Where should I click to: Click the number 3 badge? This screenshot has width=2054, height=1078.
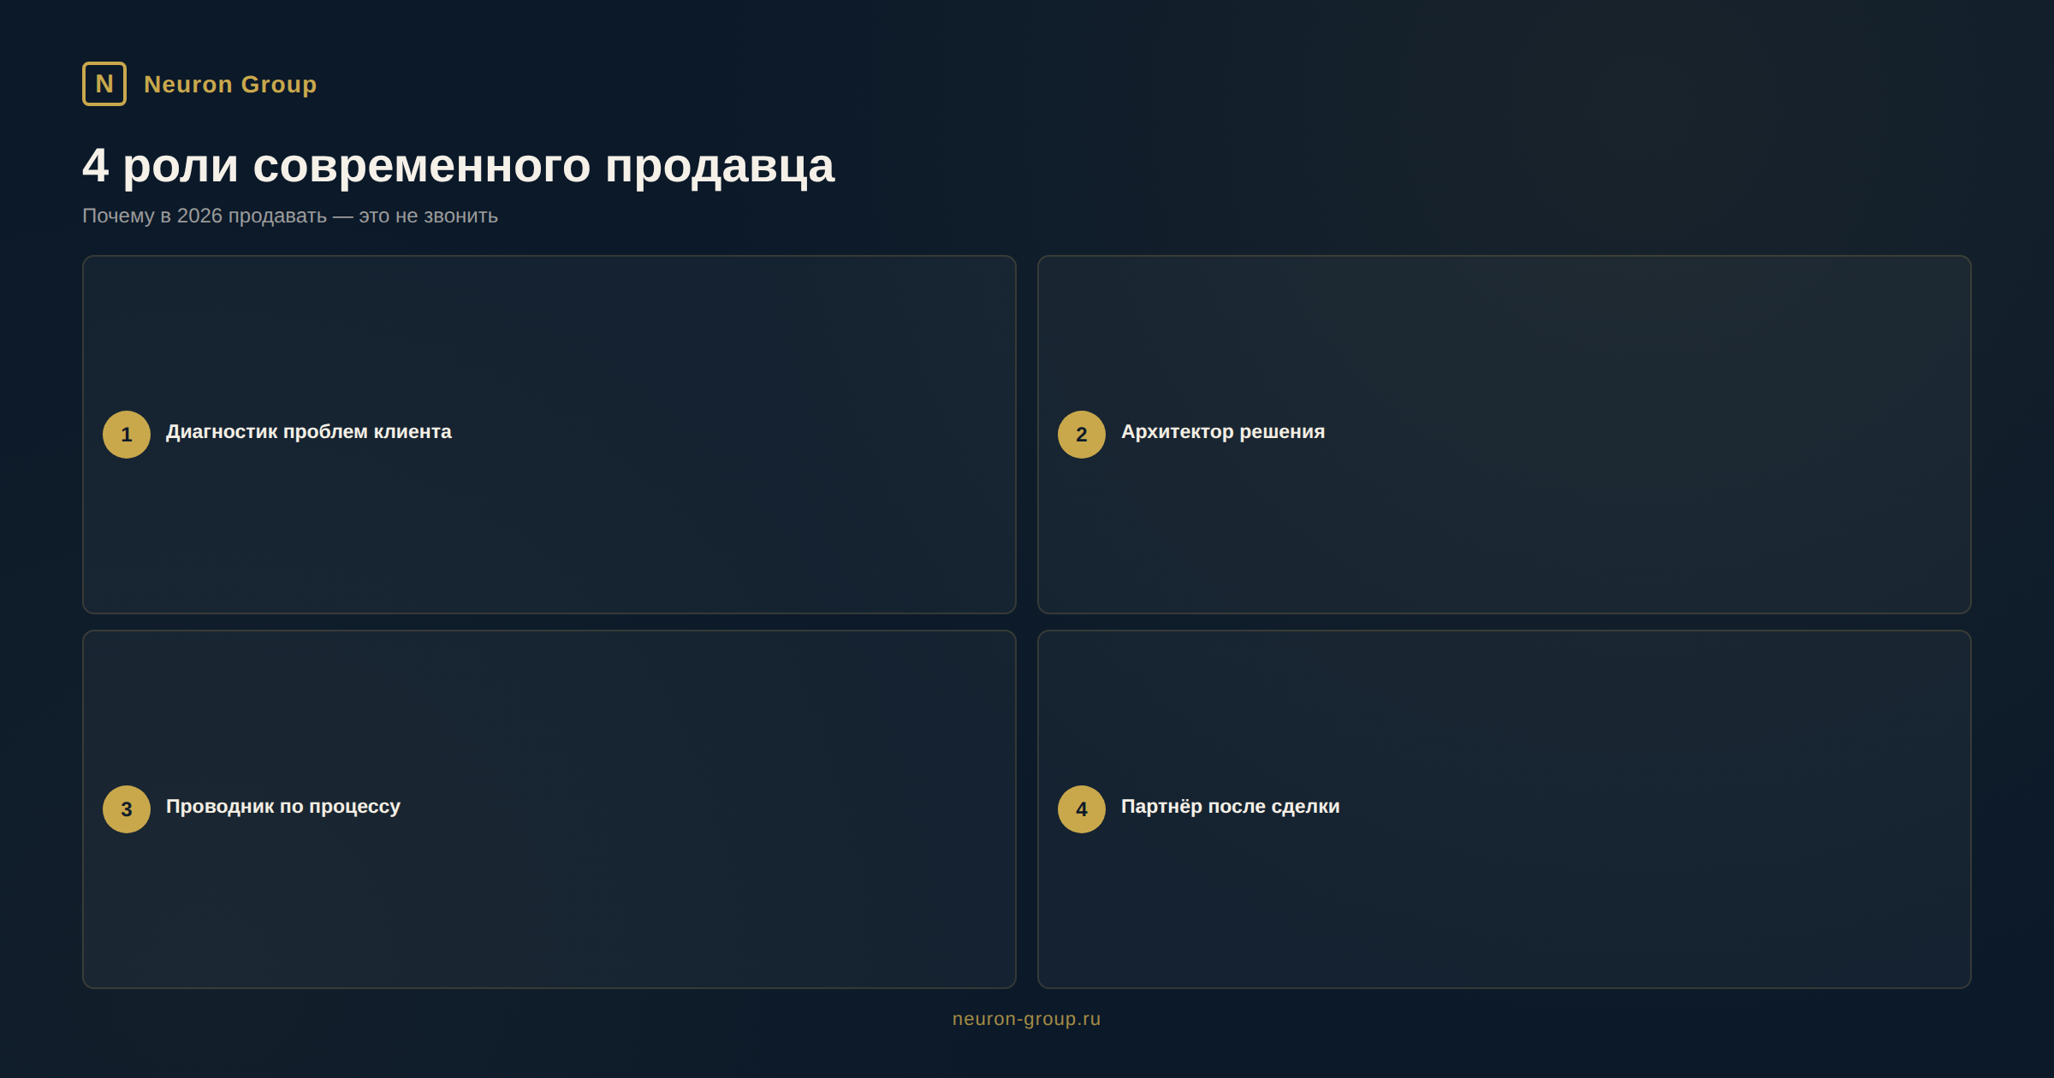[x=127, y=809]
